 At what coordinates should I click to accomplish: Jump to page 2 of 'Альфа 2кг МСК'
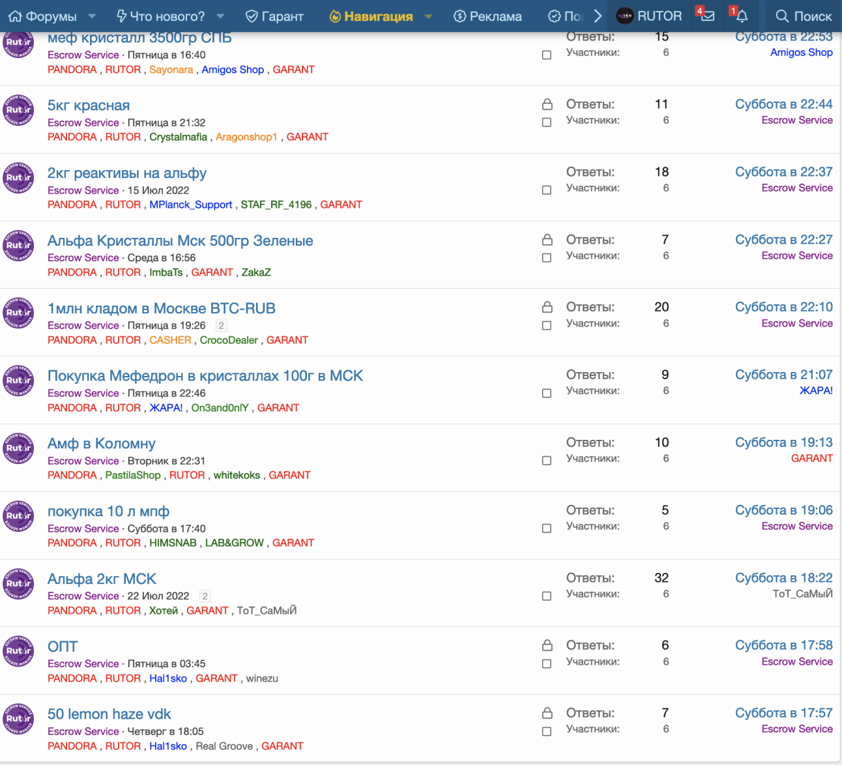pos(205,596)
